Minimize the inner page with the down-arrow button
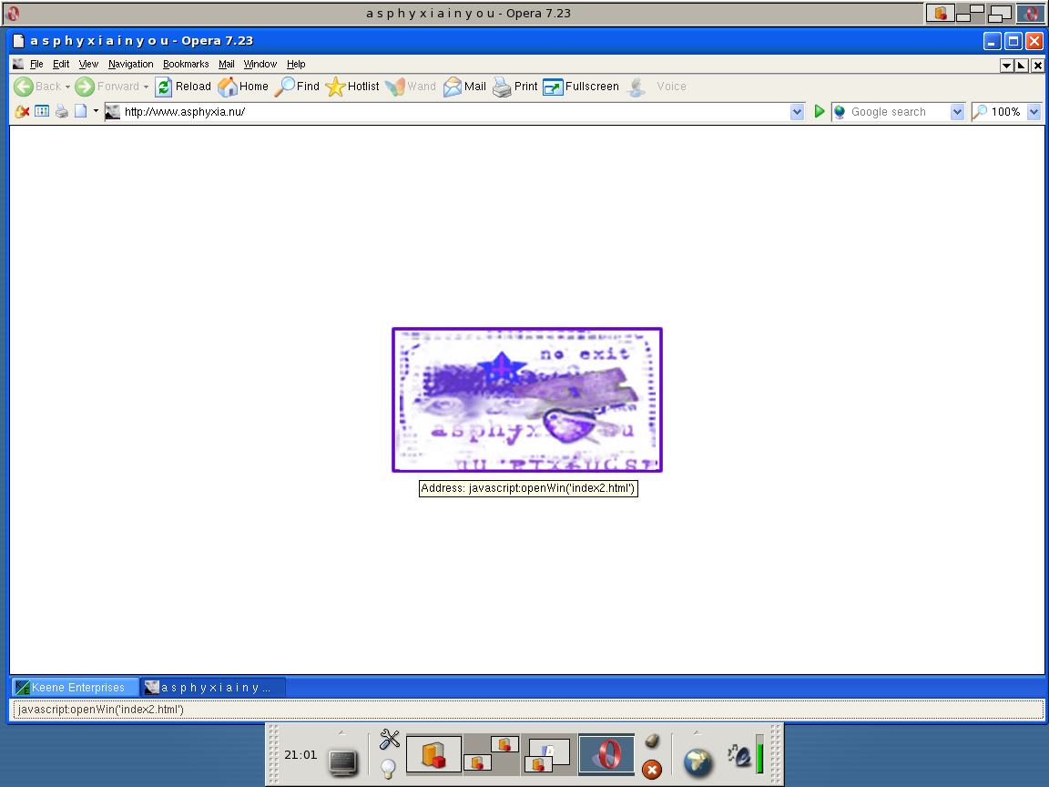Image resolution: width=1049 pixels, height=787 pixels. pyautogui.click(x=1006, y=65)
